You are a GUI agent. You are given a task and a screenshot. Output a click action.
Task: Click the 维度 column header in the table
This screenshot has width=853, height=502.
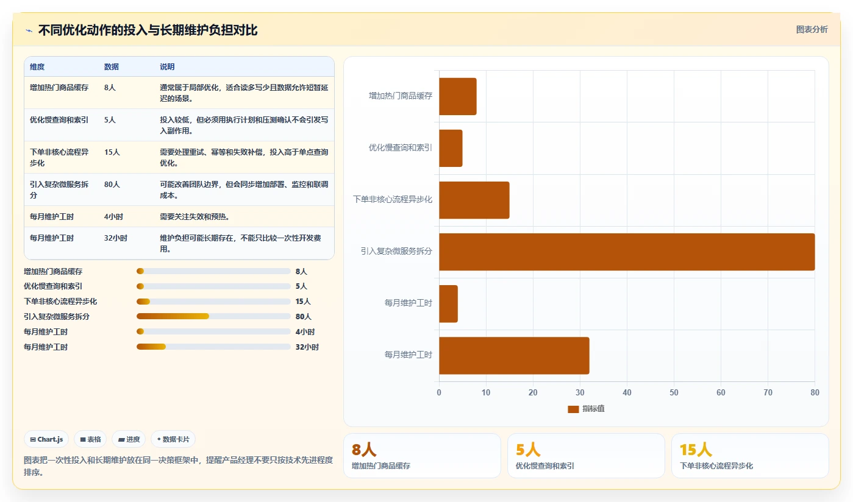37,66
